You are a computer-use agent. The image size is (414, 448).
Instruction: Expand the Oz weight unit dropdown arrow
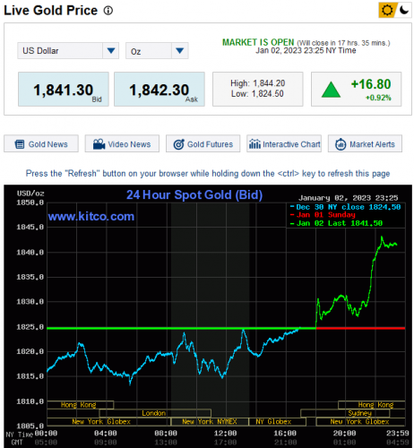(179, 51)
